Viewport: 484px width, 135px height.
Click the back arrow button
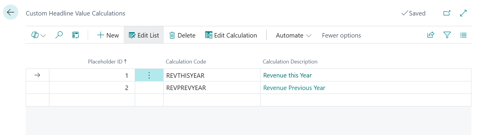click(x=10, y=12)
